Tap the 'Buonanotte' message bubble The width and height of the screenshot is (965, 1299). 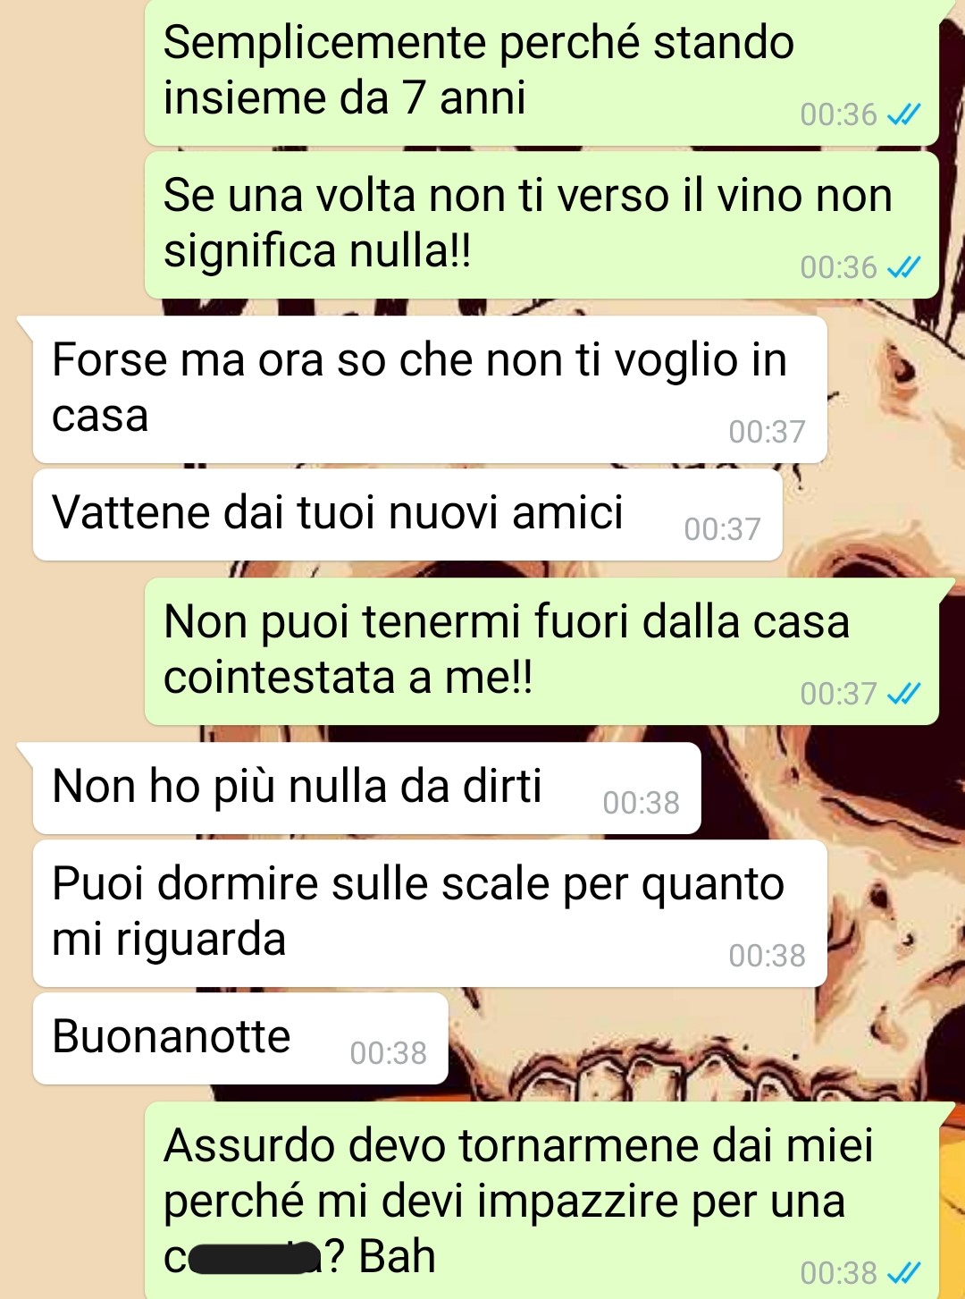tap(240, 1039)
